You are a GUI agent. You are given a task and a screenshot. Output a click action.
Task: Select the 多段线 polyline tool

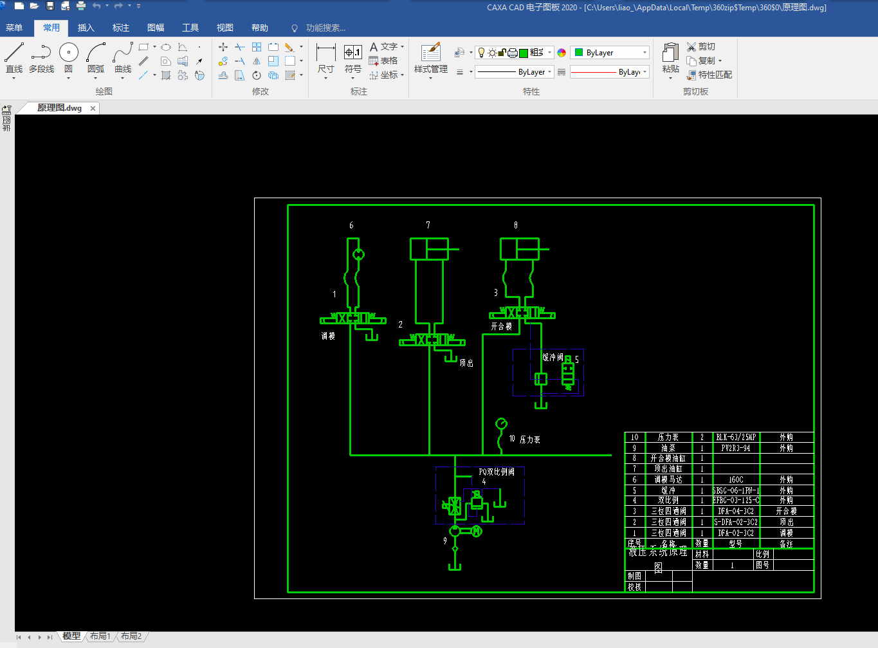click(41, 59)
